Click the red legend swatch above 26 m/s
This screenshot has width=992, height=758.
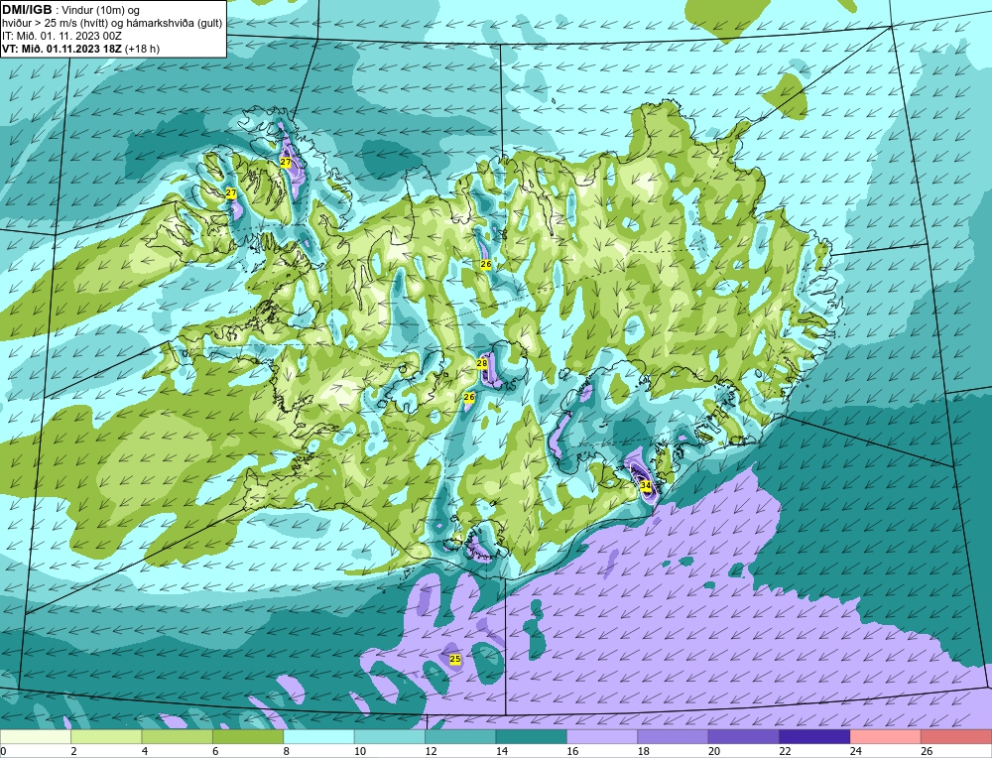point(956,737)
